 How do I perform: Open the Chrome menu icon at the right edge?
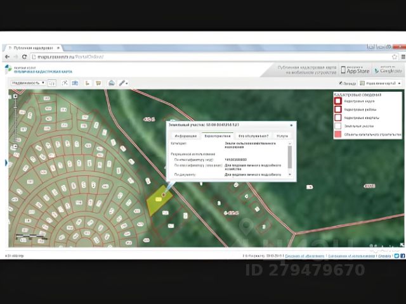(x=403, y=57)
